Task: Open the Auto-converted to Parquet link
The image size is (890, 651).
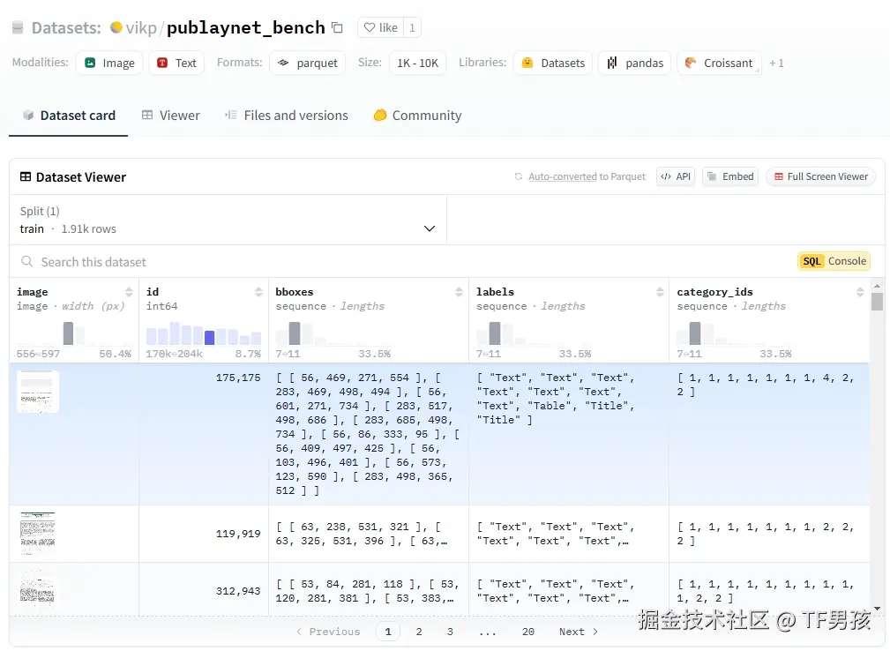Action: pyautogui.click(x=585, y=176)
